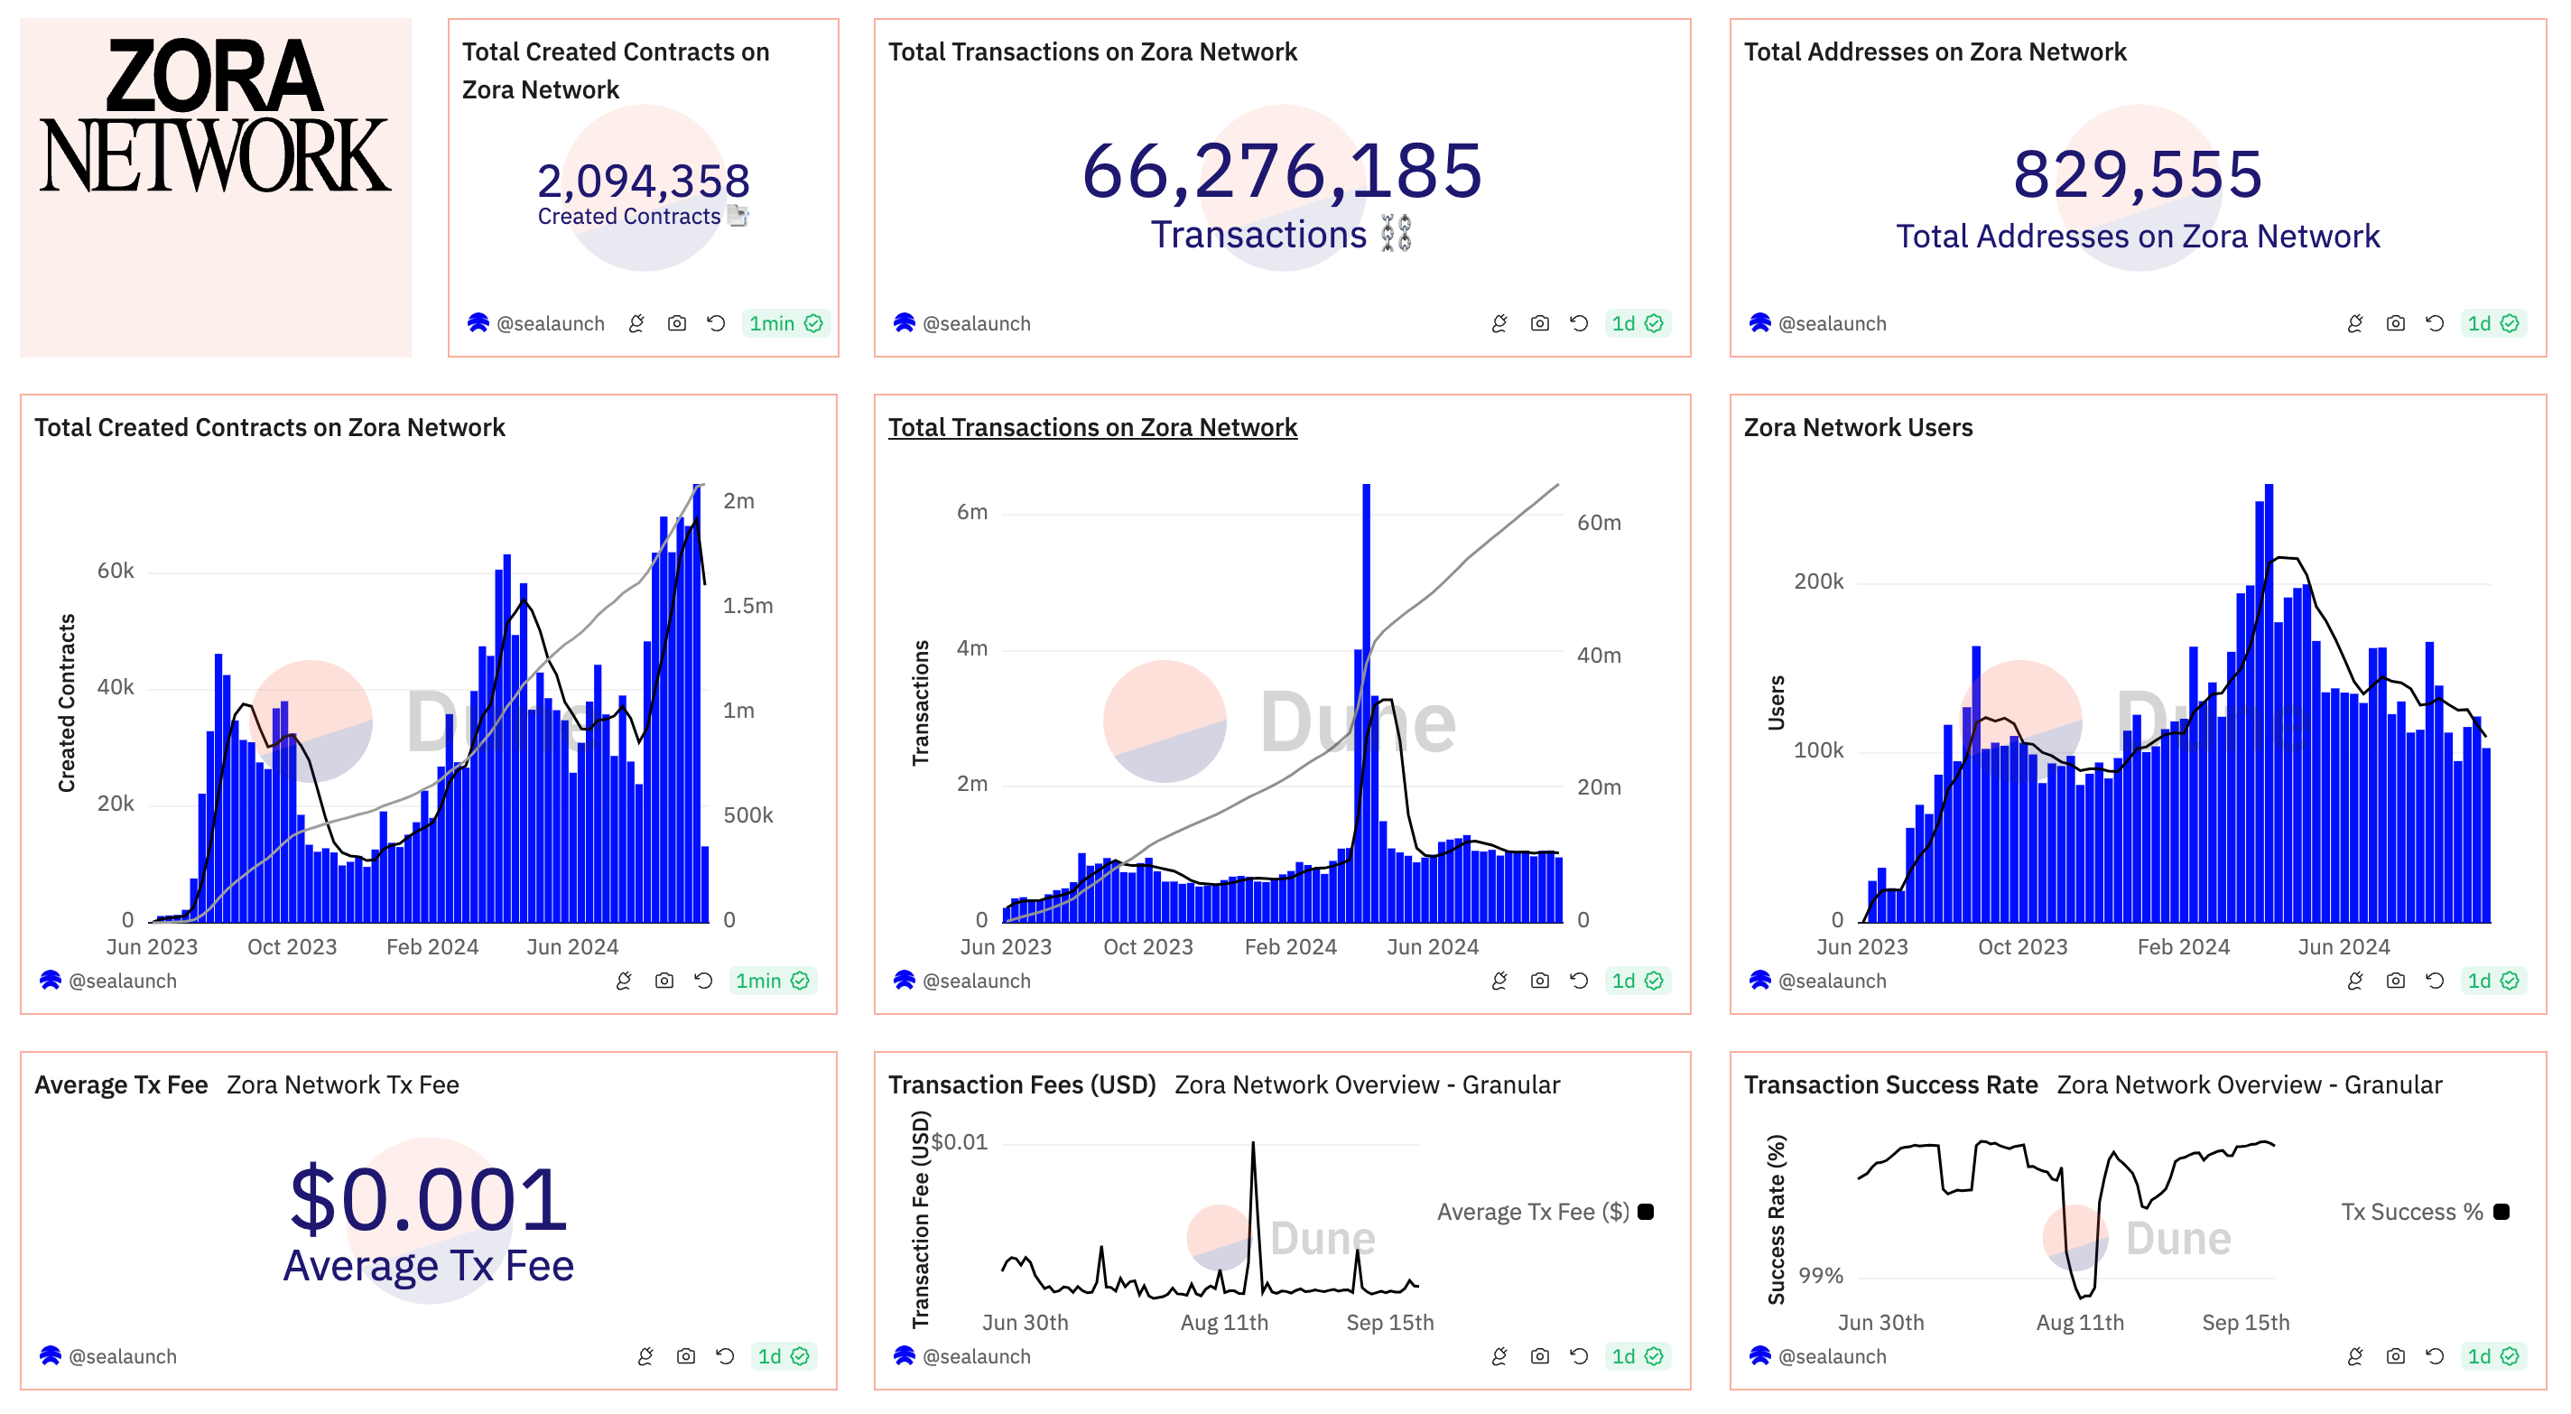Click the camera icon under the Zora Network Users chart
The width and height of the screenshot is (2571, 1414).
(2394, 981)
